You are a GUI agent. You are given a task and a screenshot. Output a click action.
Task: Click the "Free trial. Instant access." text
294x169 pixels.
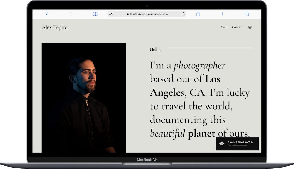[237, 145]
